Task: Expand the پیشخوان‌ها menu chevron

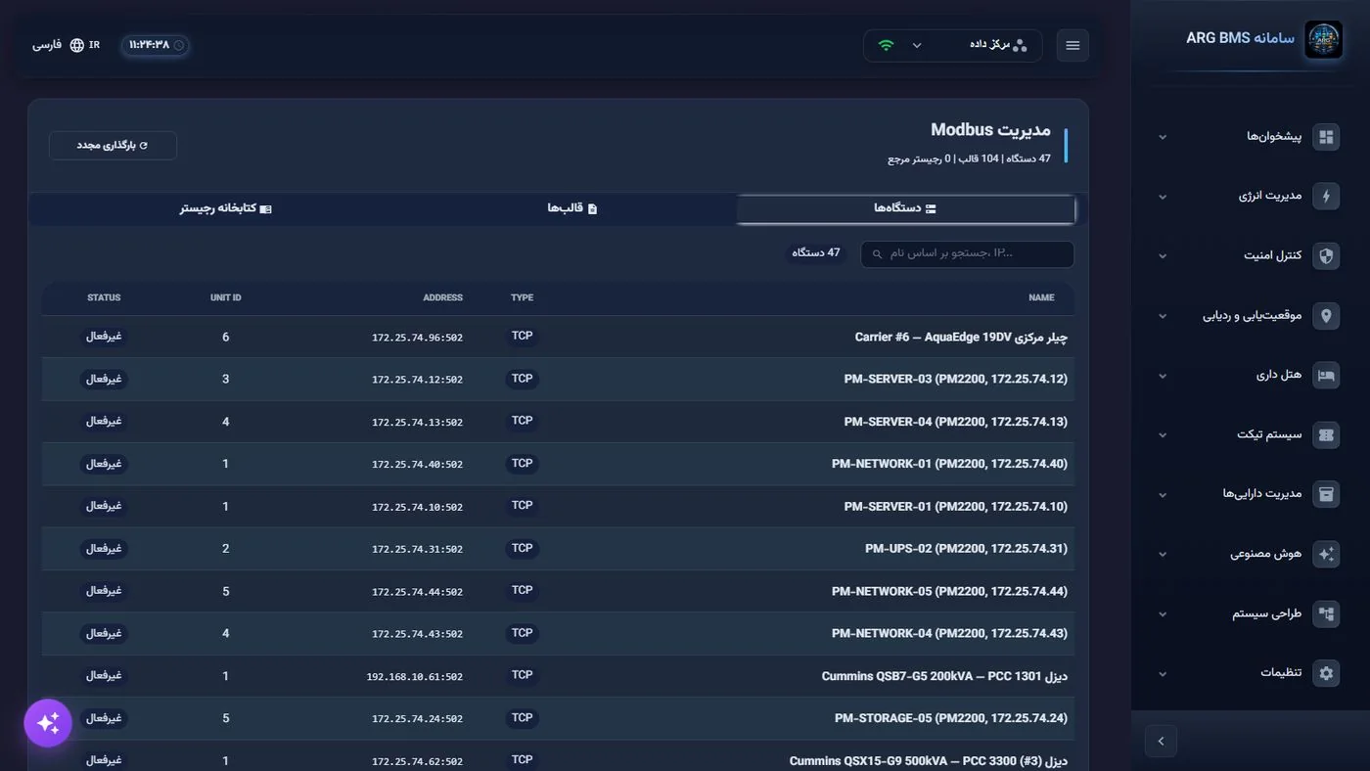Action: [1163, 137]
